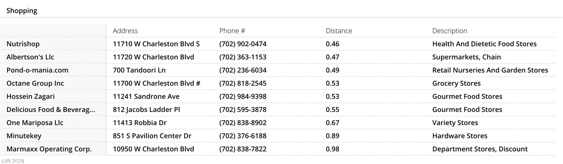Open the Nutrishop listing
Screen dimensions: 563x164
click(23, 44)
